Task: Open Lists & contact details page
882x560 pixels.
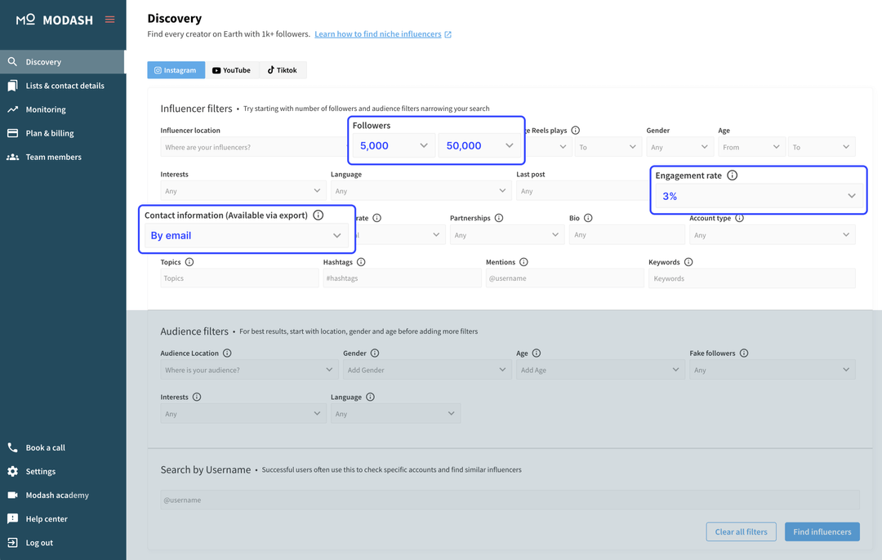Action: tap(63, 86)
